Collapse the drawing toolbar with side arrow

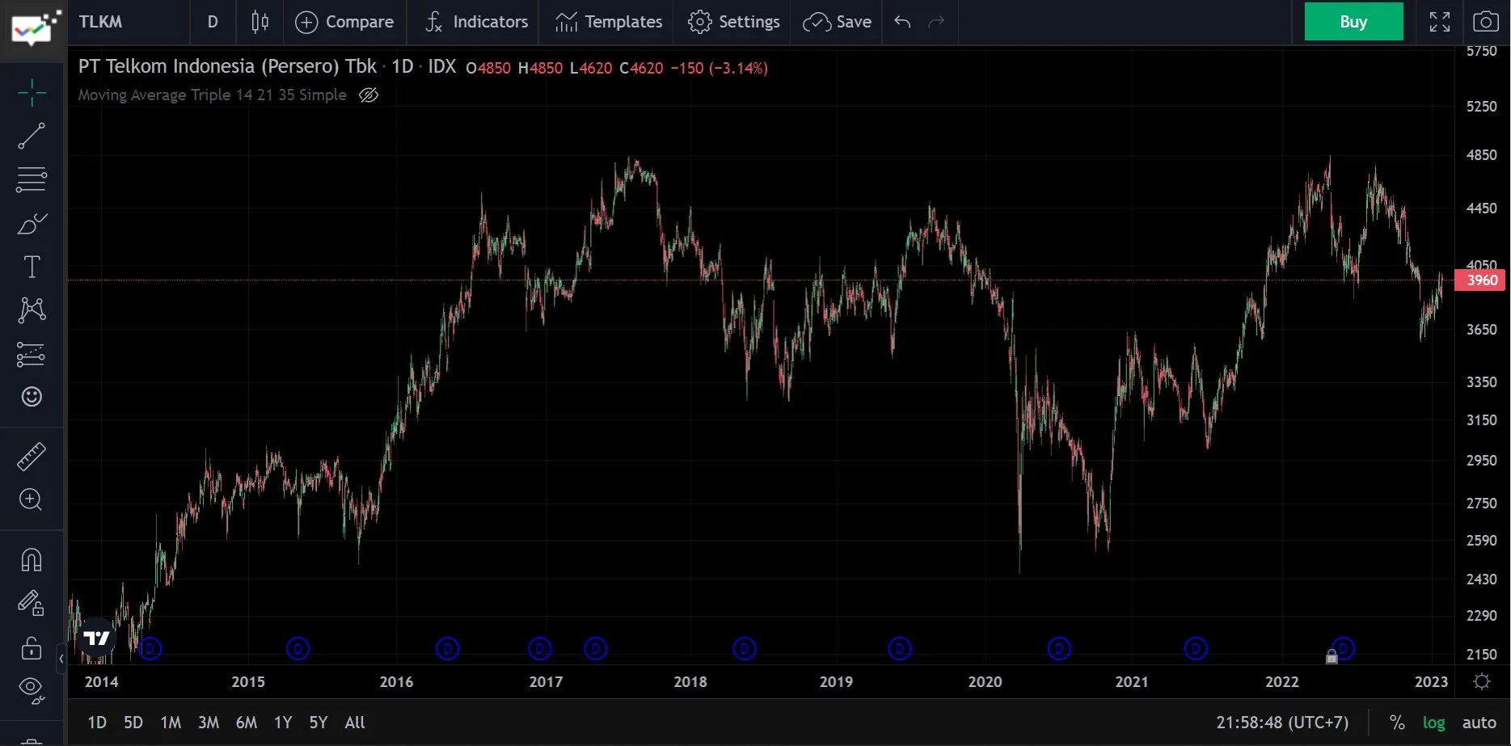coord(61,658)
